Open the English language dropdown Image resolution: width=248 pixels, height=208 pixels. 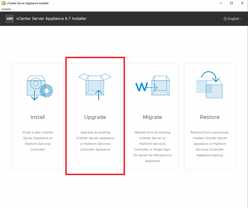pyautogui.click(x=233, y=19)
